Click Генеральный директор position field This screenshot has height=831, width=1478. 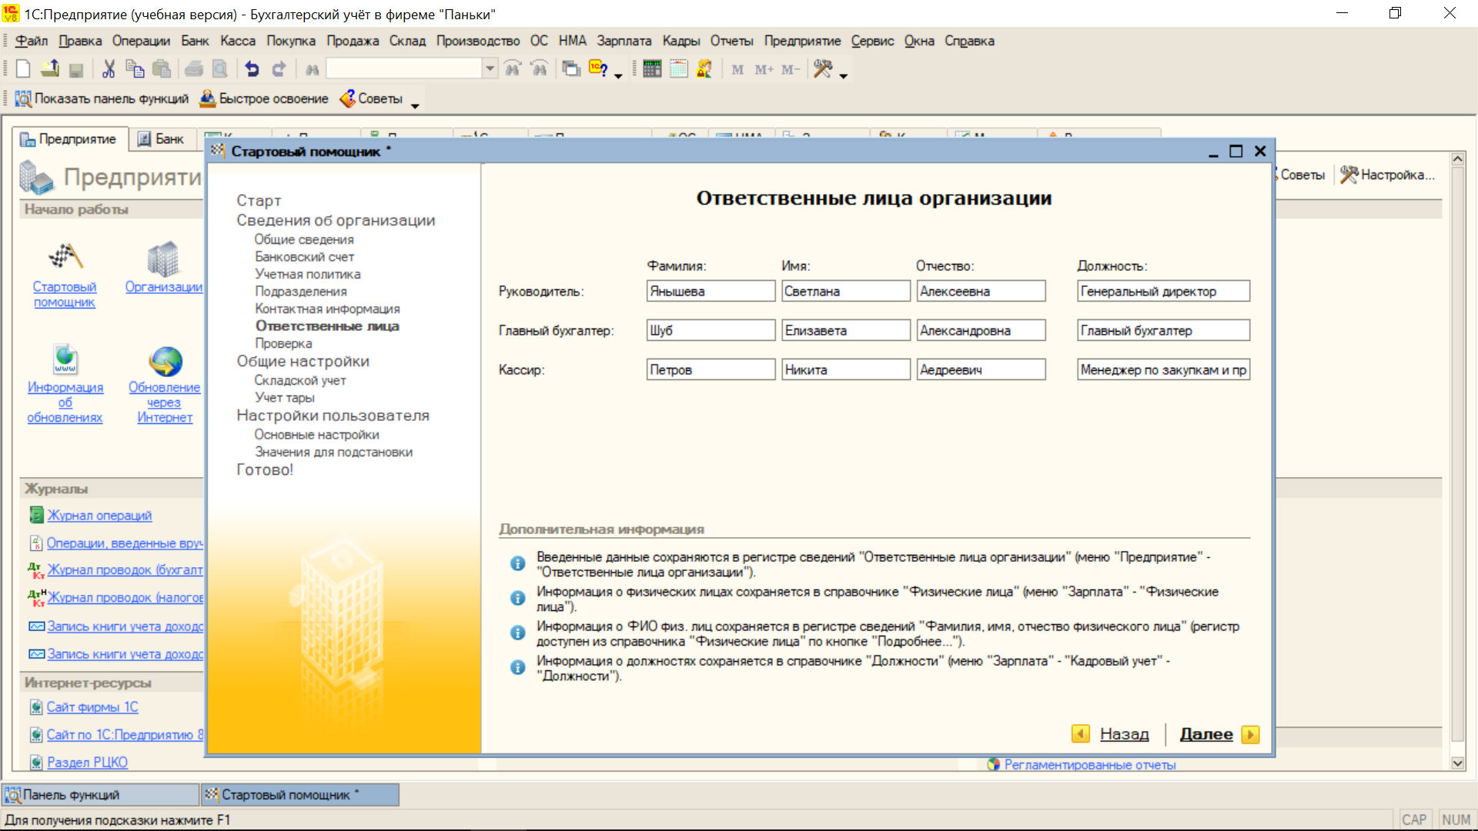(1163, 291)
